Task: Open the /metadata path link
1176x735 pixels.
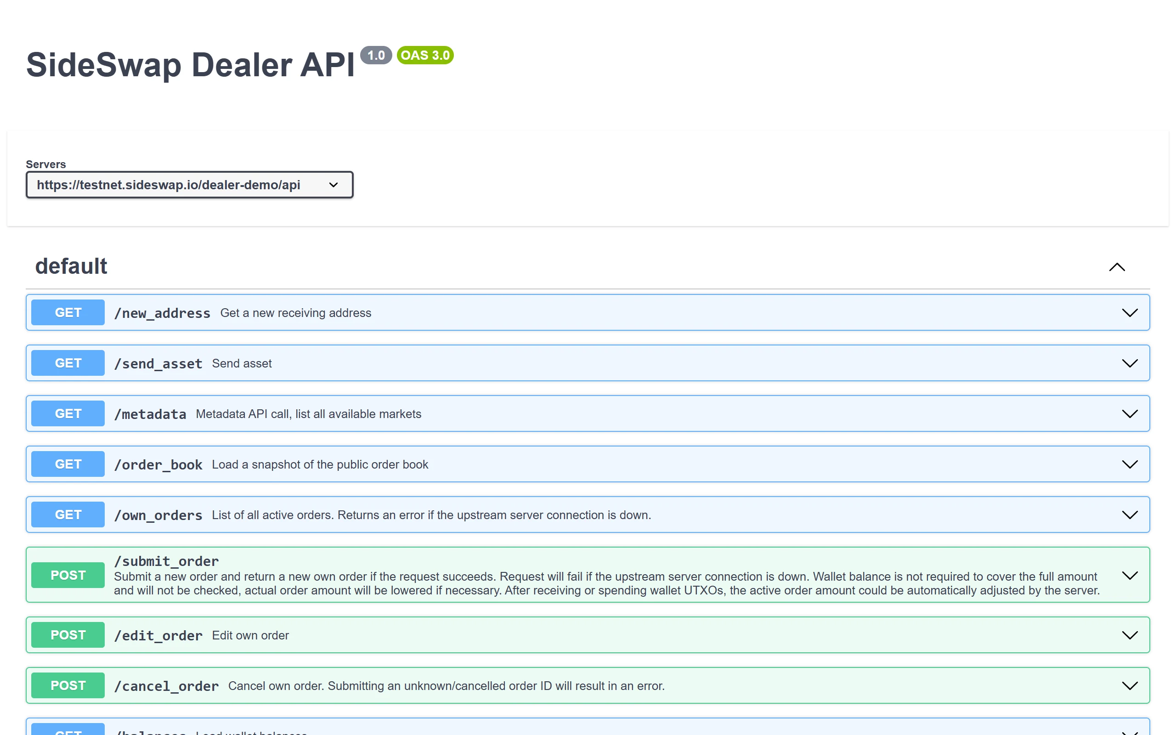Action: 150,414
